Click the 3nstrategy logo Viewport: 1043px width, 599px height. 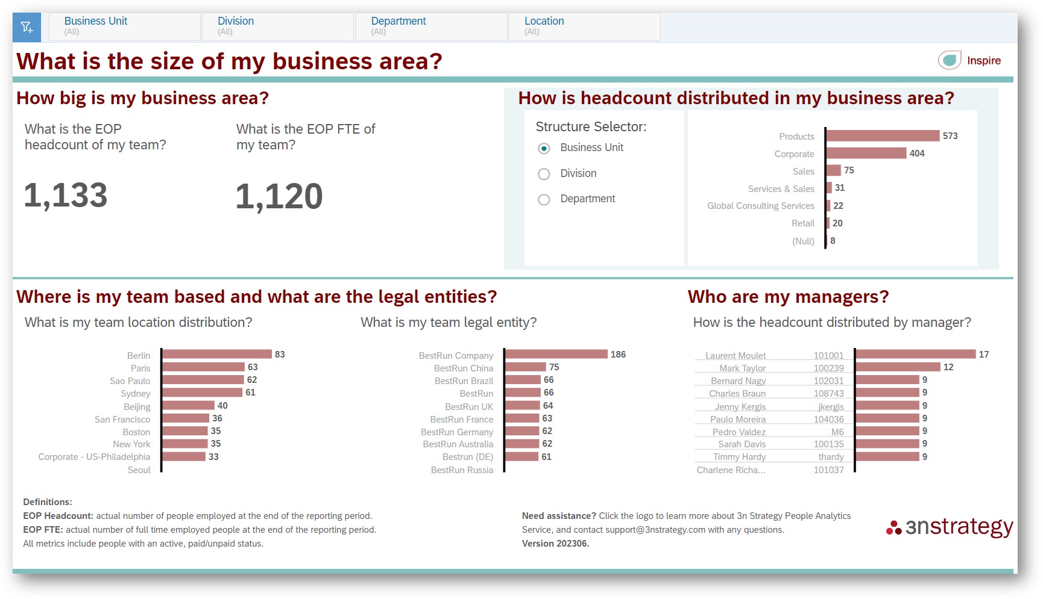click(x=951, y=527)
